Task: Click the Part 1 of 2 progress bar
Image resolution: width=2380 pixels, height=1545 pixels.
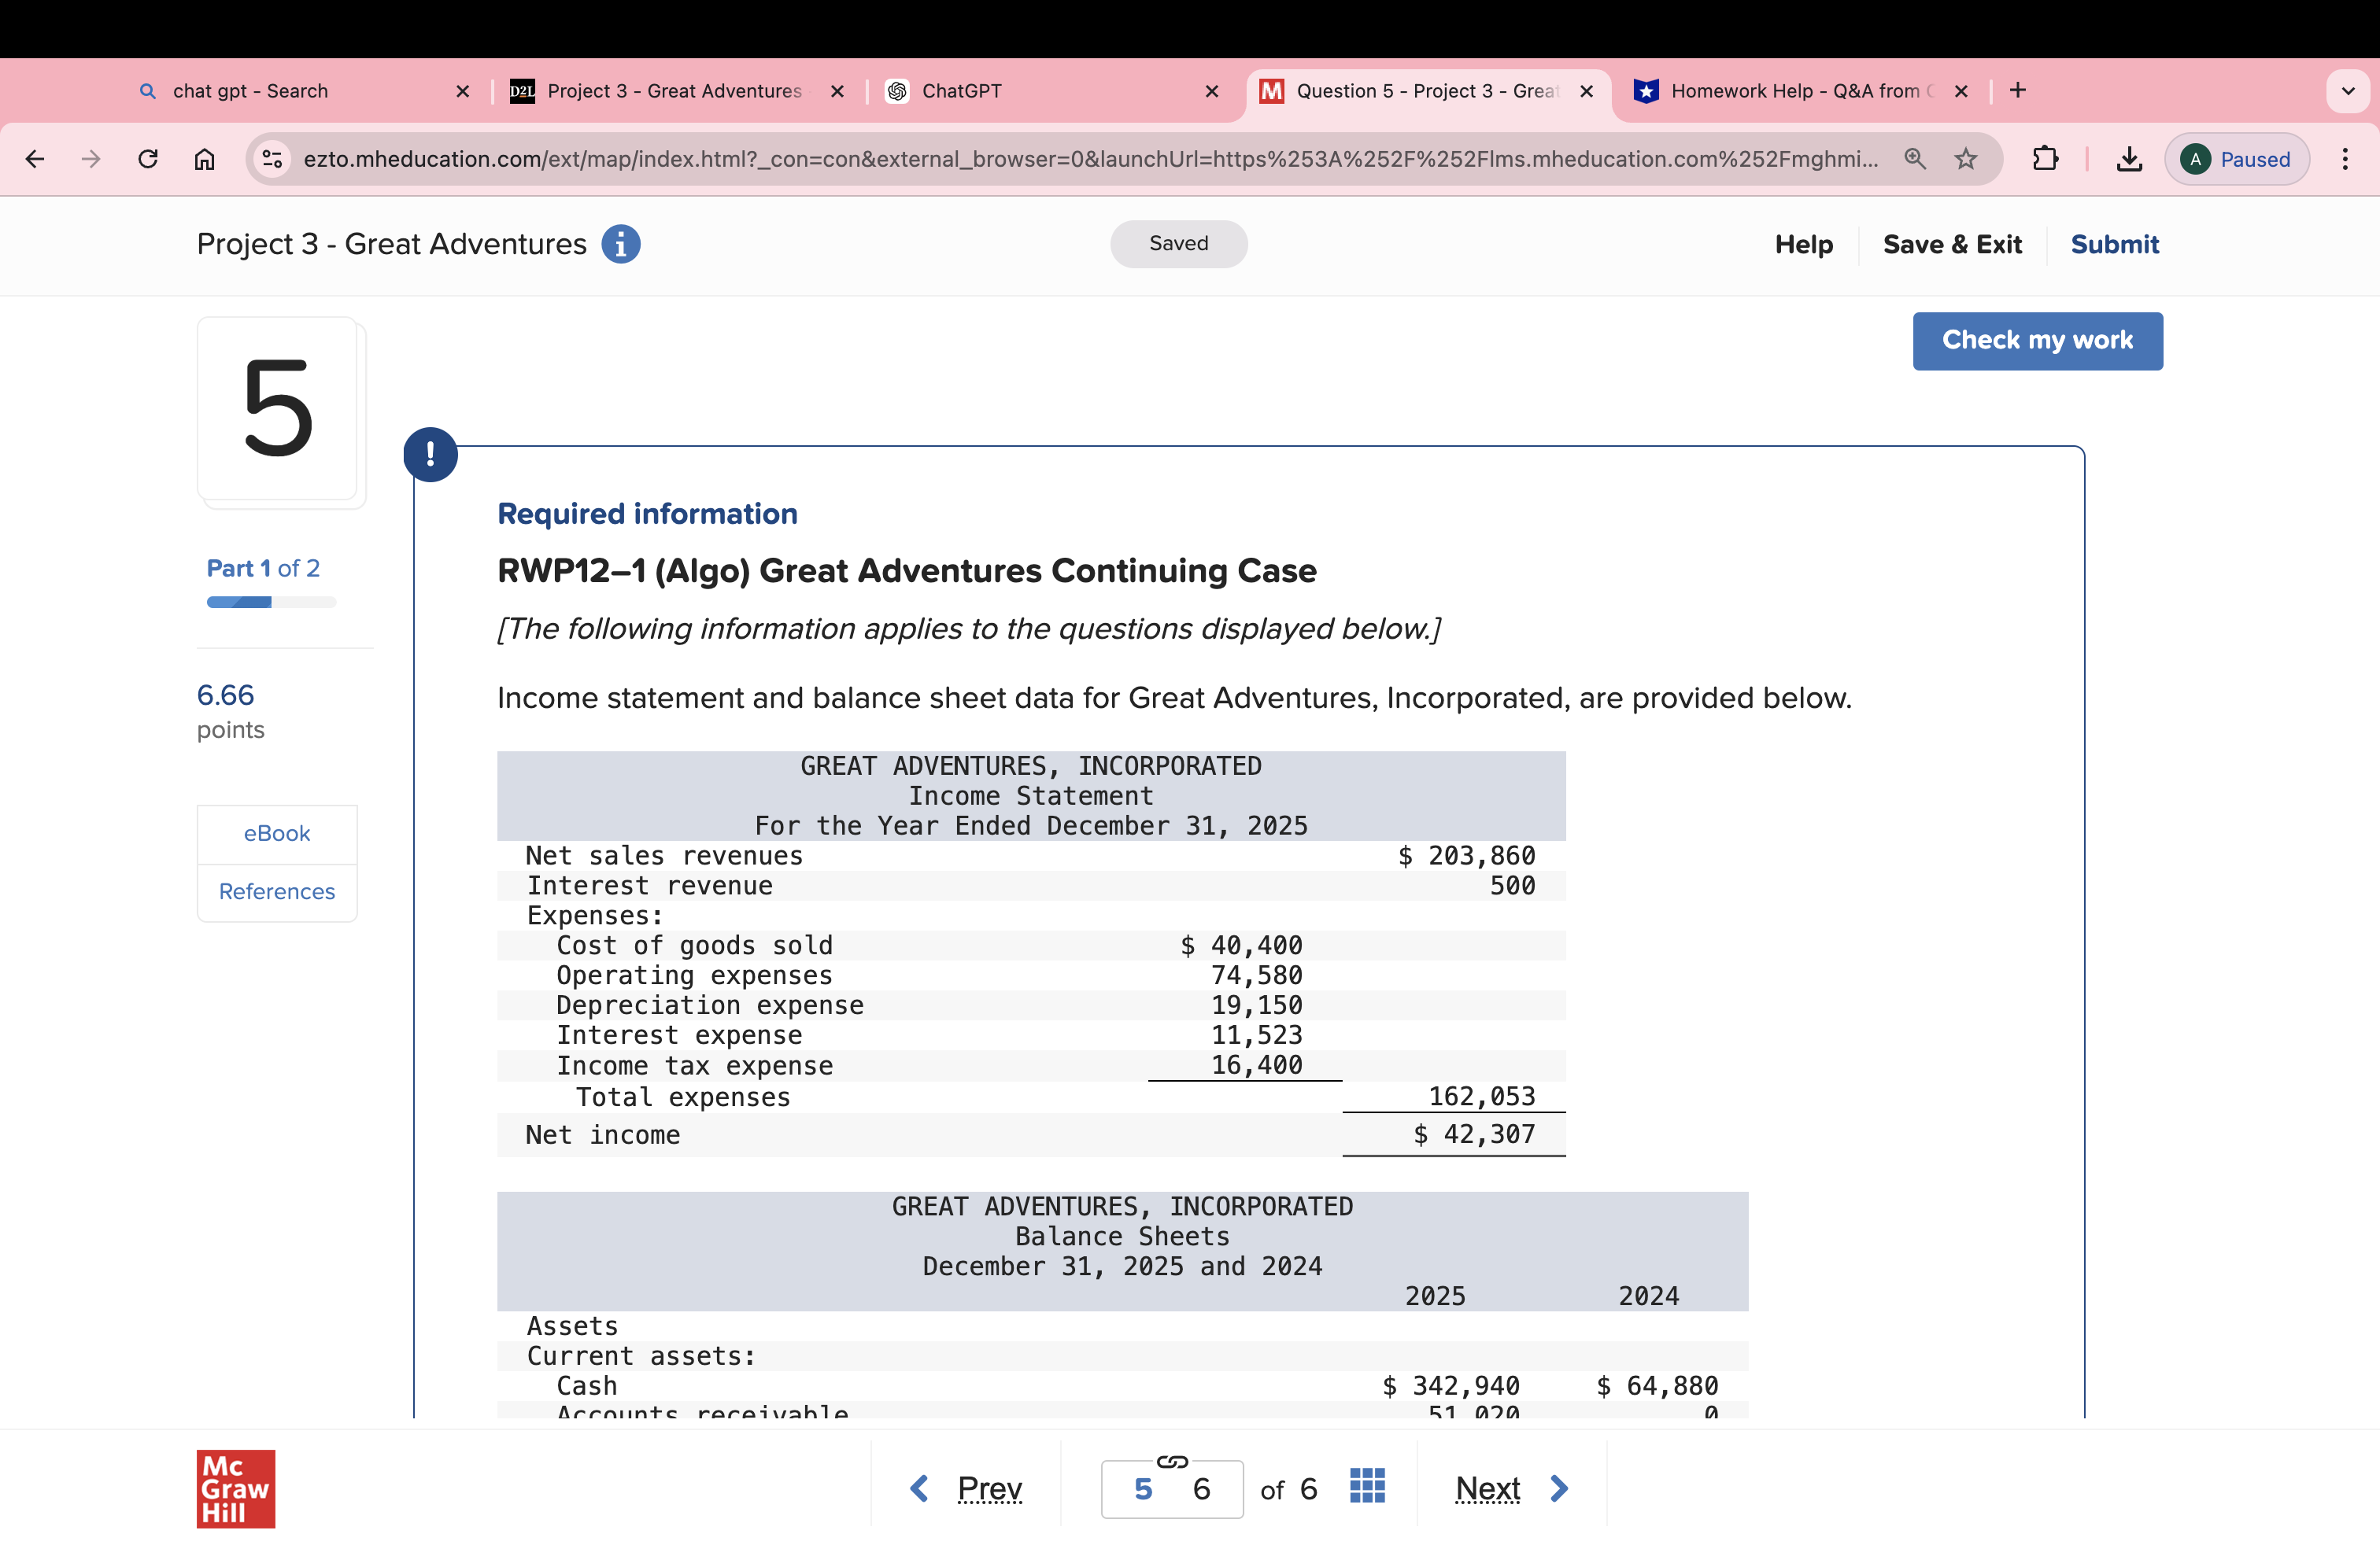Action: click(271, 602)
